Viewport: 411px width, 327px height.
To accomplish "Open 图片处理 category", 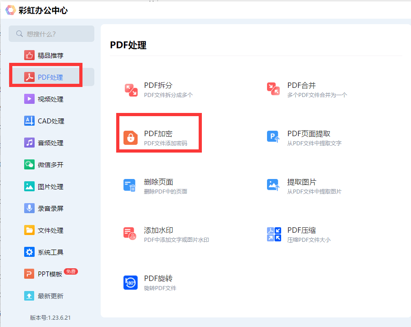I will pyautogui.click(x=51, y=187).
